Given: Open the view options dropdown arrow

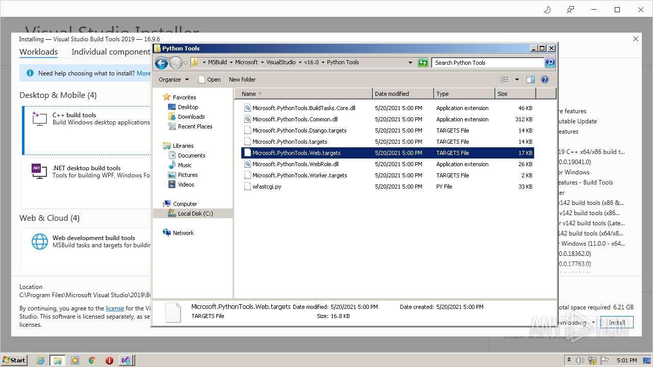Looking at the screenshot, I should pos(517,80).
